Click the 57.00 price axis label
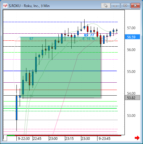The width and height of the screenshot is (143, 144). (131, 28)
